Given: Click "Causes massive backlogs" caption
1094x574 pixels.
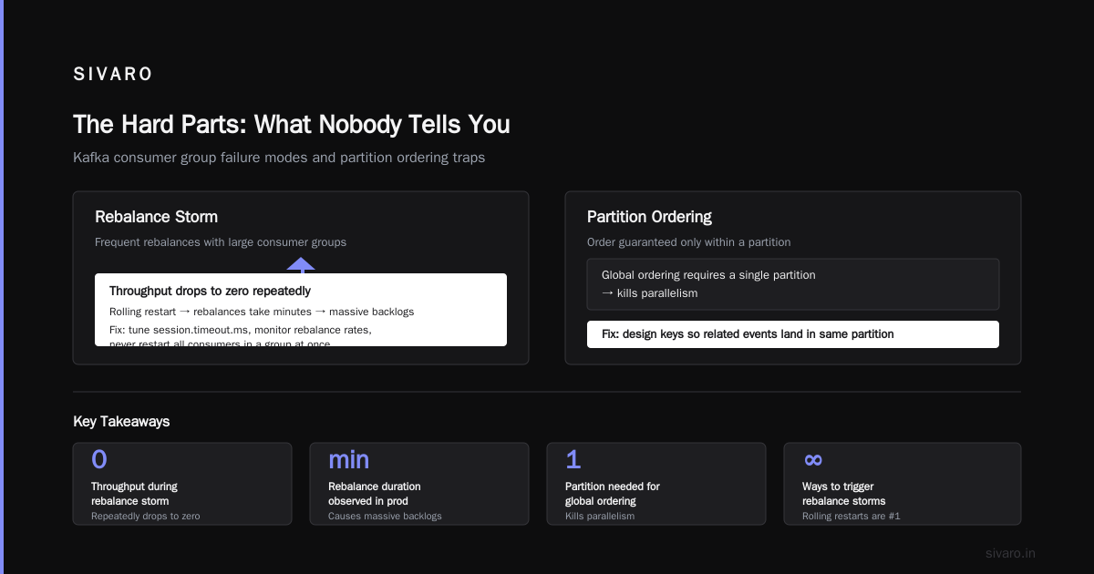Looking at the screenshot, I should click(x=385, y=516).
